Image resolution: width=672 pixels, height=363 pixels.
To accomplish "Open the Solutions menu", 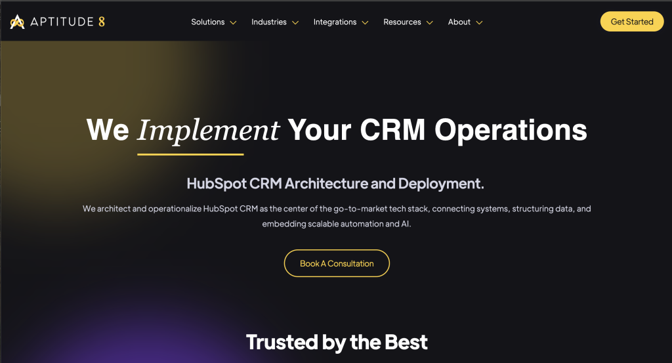I will [x=208, y=22].
